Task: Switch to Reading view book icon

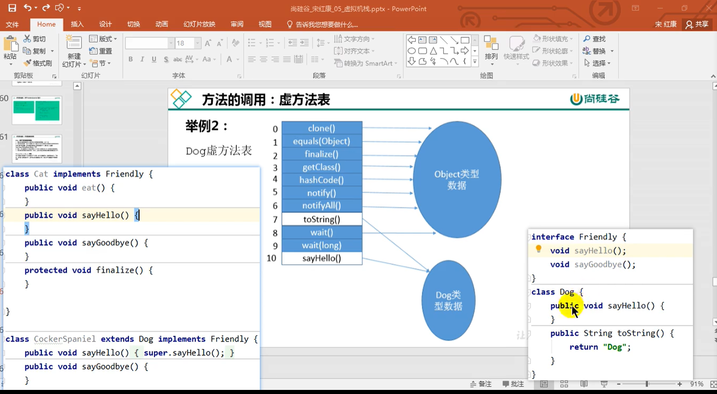Action: pyautogui.click(x=584, y=384)
